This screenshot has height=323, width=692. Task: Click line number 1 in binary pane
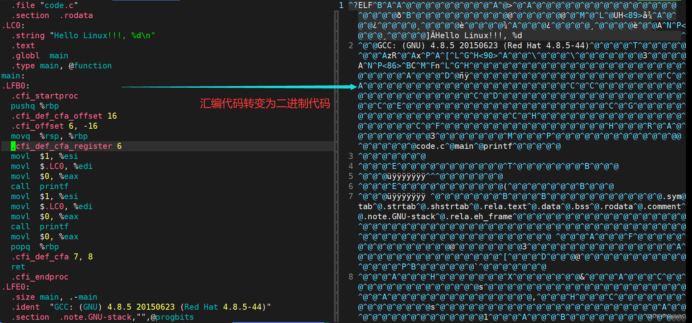coord(341,5)
